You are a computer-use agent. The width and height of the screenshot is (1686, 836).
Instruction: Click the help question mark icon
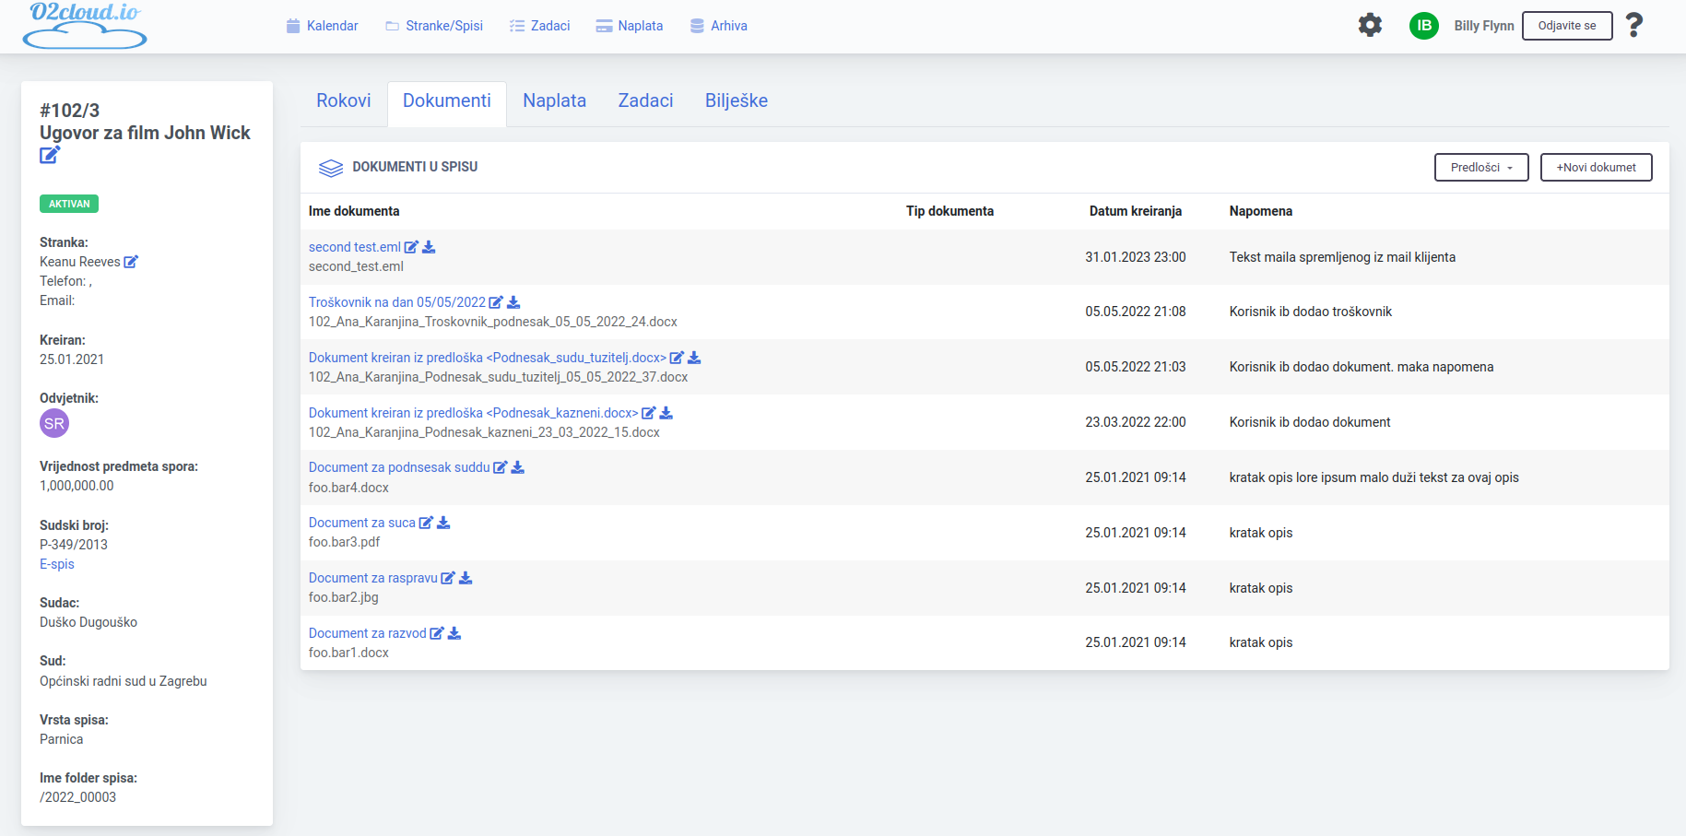1633,25
